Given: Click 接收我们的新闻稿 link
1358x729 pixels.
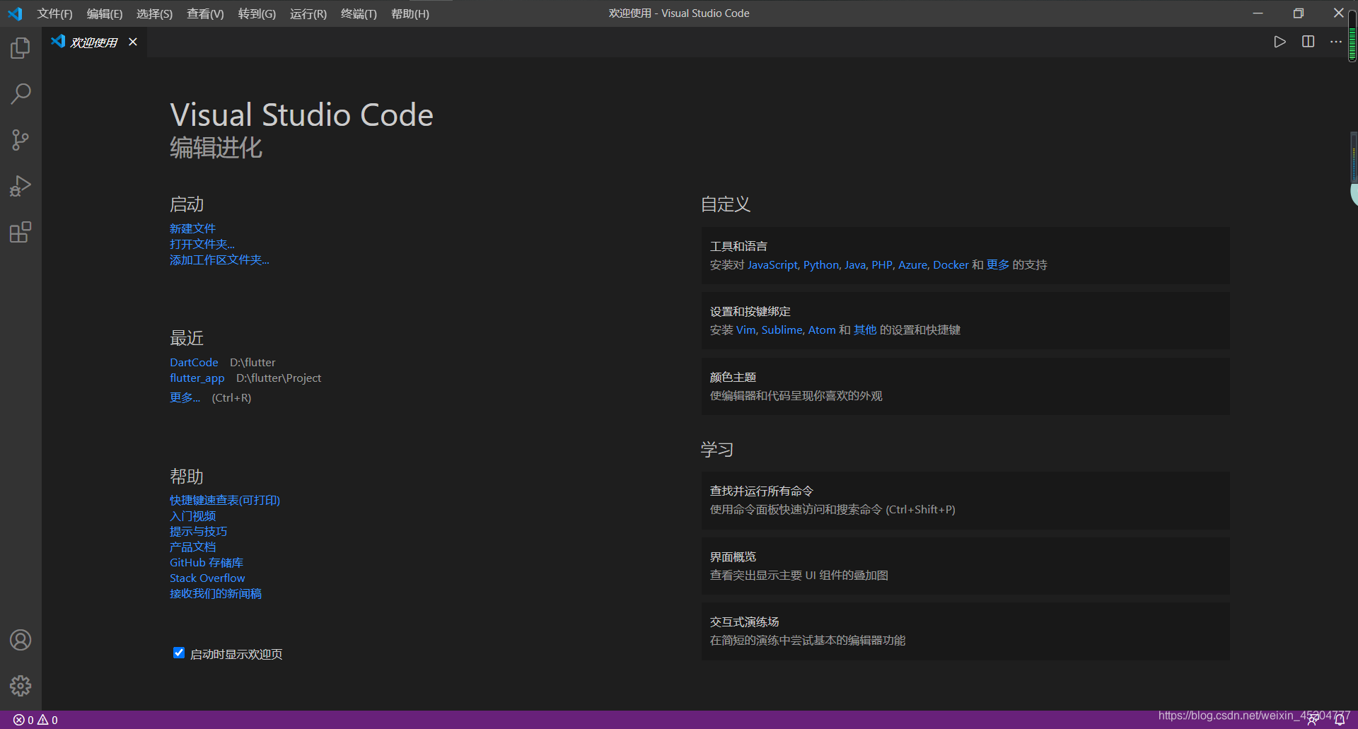Looking at the screenshot, I should 216,593.
